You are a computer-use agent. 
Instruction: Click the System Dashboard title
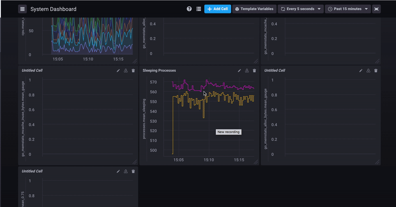(53, 9)
